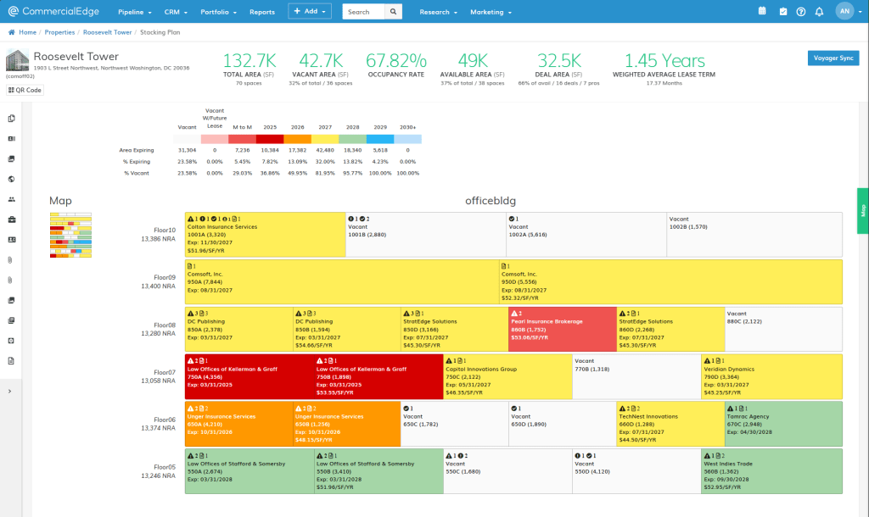869x517 pixels.
Task: Click the 2026 orange legend swatch
Action: tap(298, 140)
